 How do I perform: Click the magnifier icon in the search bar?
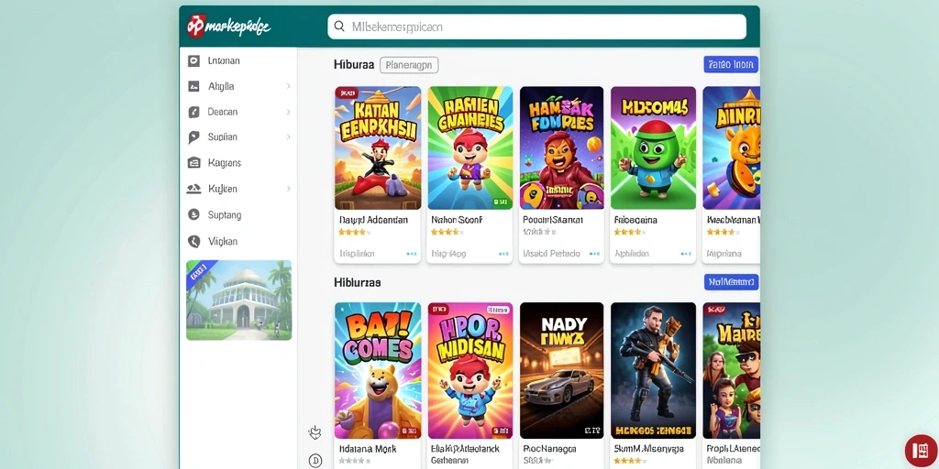(x=339, y=27)
